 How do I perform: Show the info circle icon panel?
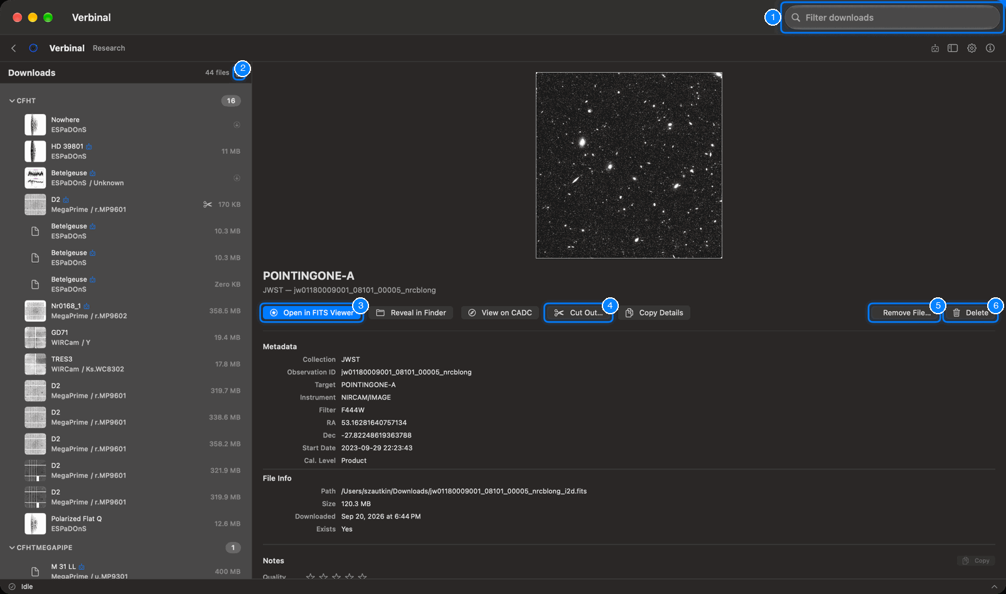point(990,48)
